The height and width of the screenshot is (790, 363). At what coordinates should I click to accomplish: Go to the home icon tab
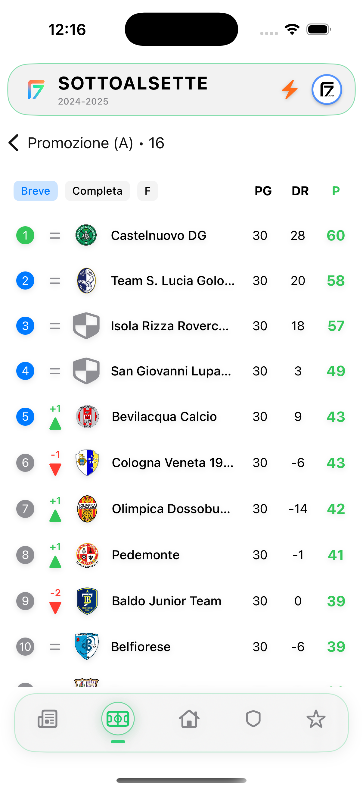point(189,719)
